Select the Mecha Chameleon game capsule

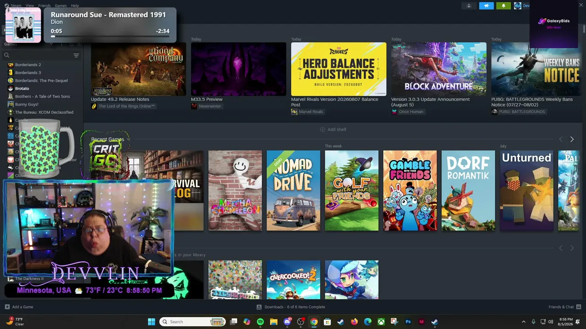click(x=235, y=191)
